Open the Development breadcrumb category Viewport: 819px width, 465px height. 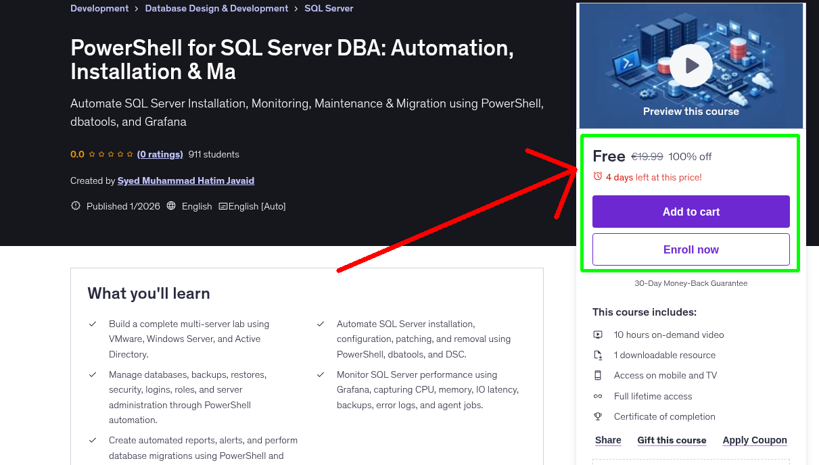99,8
